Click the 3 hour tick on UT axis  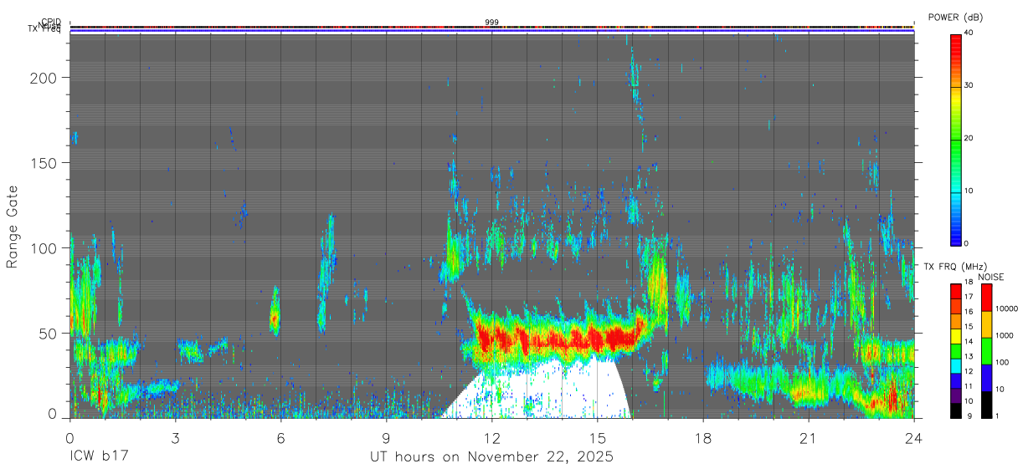click(x=176, y=437)
